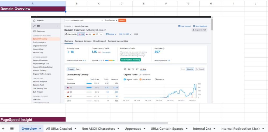
Task: Select the Domain Overview cell A1
Action: tap(32, 9)
